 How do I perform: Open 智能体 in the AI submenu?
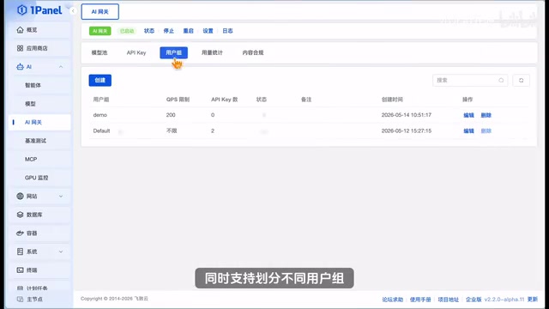tap(33, 85)
